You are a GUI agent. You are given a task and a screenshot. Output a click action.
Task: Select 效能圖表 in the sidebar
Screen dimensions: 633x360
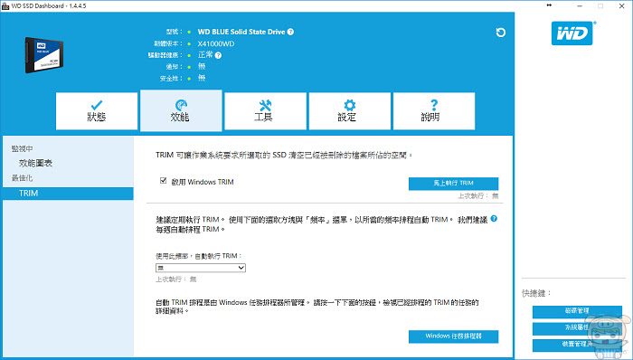click(35, 163)
